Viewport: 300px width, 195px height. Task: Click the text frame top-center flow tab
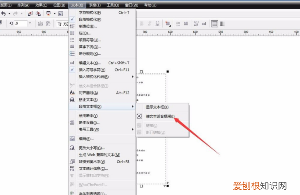pos(141,72)
